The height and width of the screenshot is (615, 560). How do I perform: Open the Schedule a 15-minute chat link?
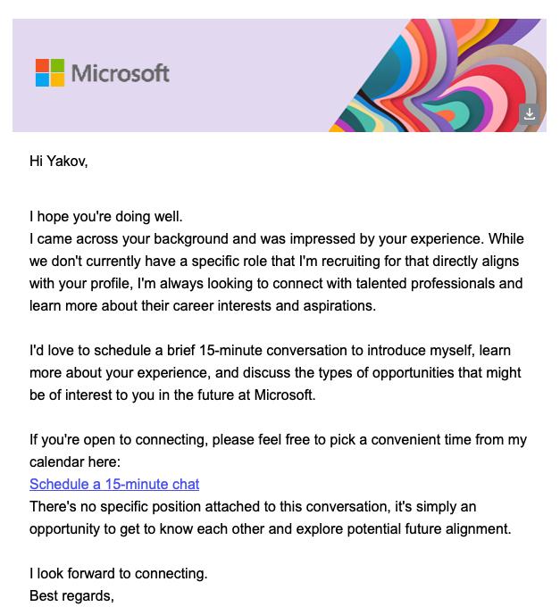114,484
